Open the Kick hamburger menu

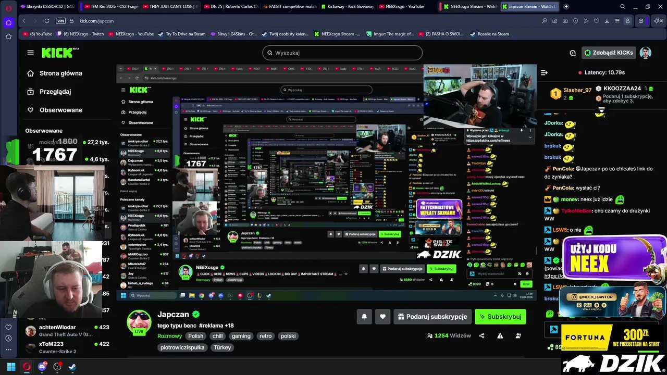tap(30, 53)
